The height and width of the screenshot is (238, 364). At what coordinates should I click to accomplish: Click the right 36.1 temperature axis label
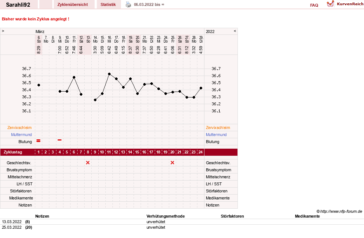coord(216,111)
